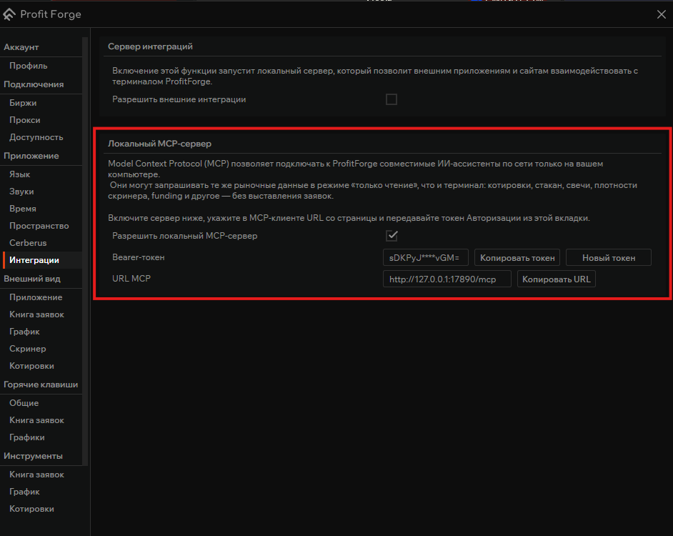This screenshot has height=536, width=673.
Task: Click the Приложение section header
Action: [x=31, y=156]
